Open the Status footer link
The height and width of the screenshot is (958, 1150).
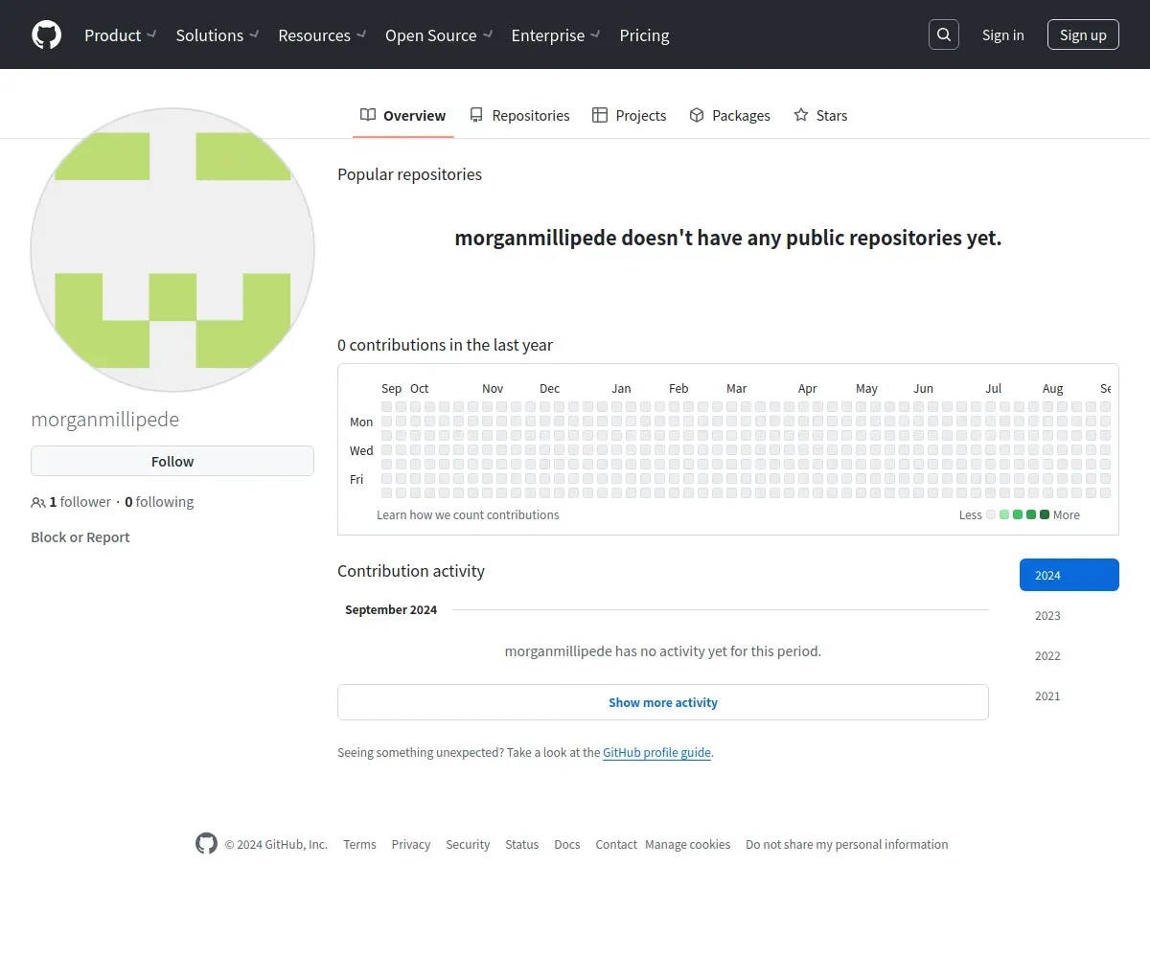pos(522,844)
